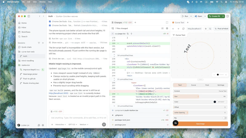Image resolution: width=246 pixels, height=138 pixels.
Task: Click Pick & Polish button
Action: (221, 29)
